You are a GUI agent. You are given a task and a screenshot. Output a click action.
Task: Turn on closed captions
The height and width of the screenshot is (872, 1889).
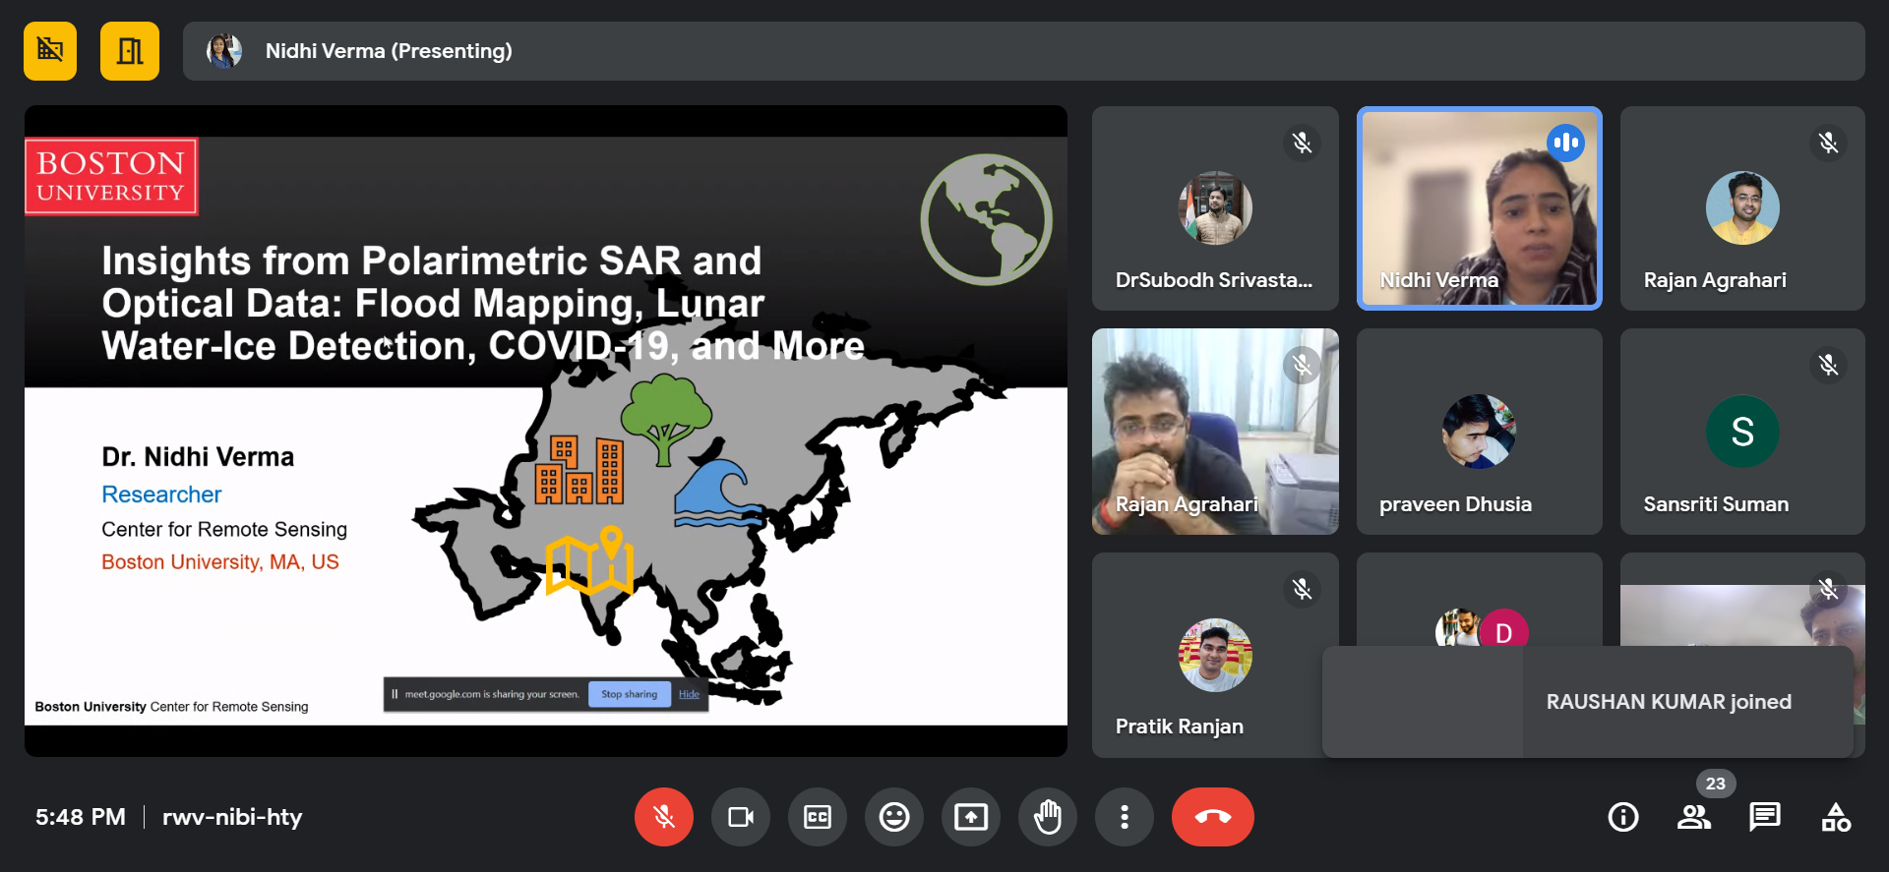[818, 817]
